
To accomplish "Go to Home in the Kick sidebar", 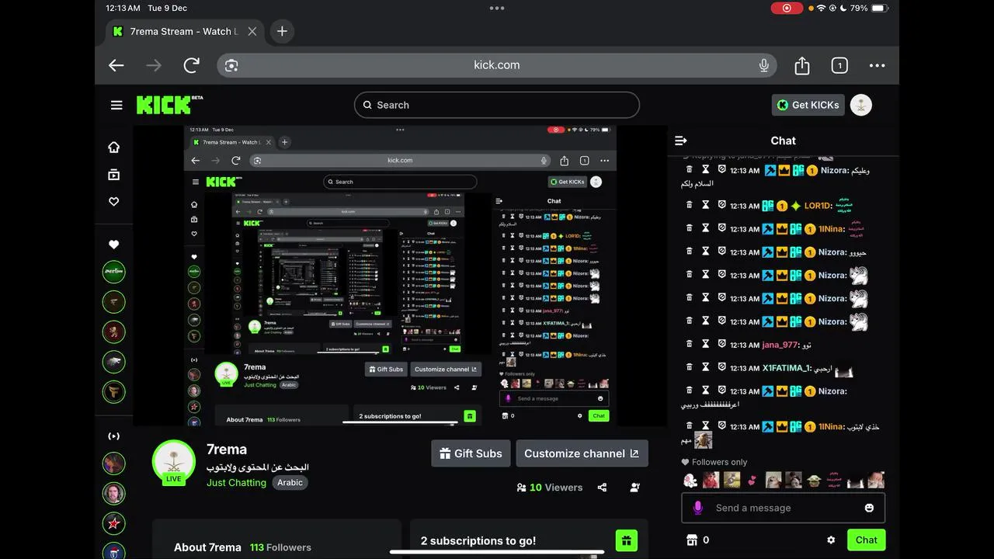I will point(114,148).
